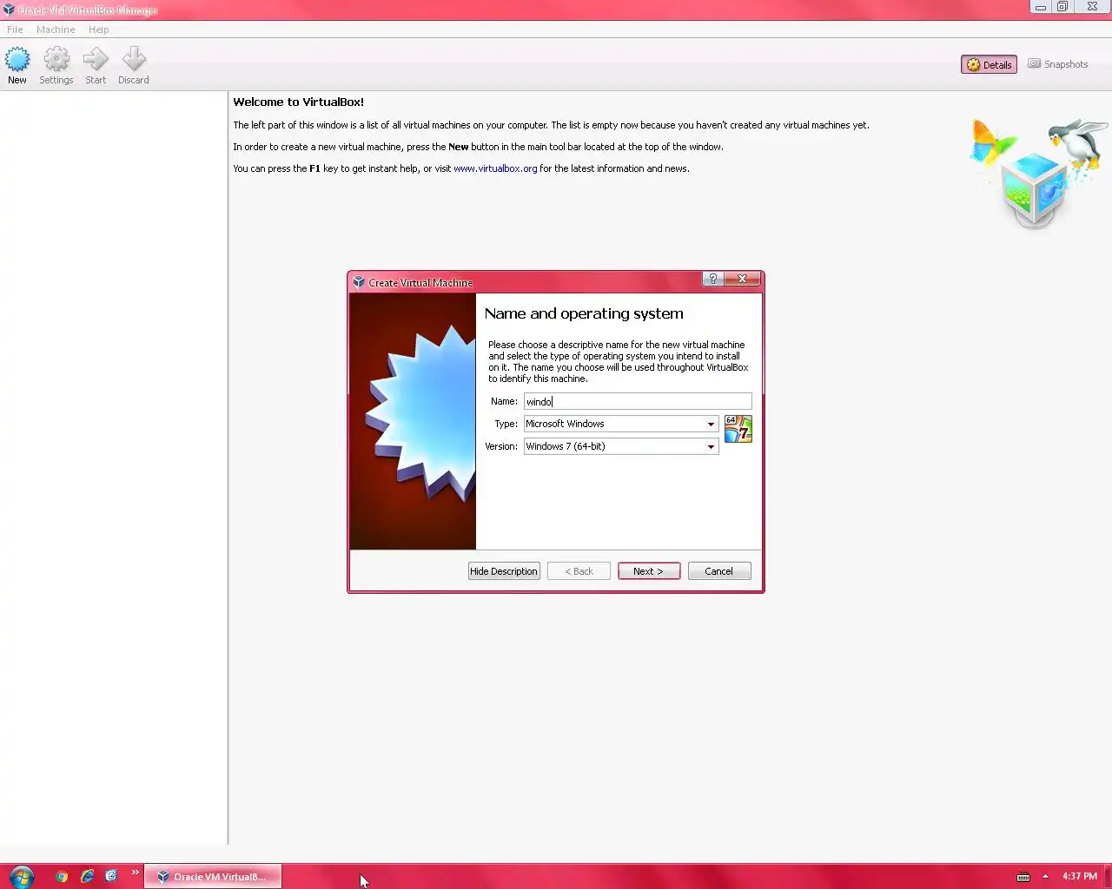Open the on-screen keyboard tray icon
This screenshot has height=889, width=1112.
tap(1023, 876)
